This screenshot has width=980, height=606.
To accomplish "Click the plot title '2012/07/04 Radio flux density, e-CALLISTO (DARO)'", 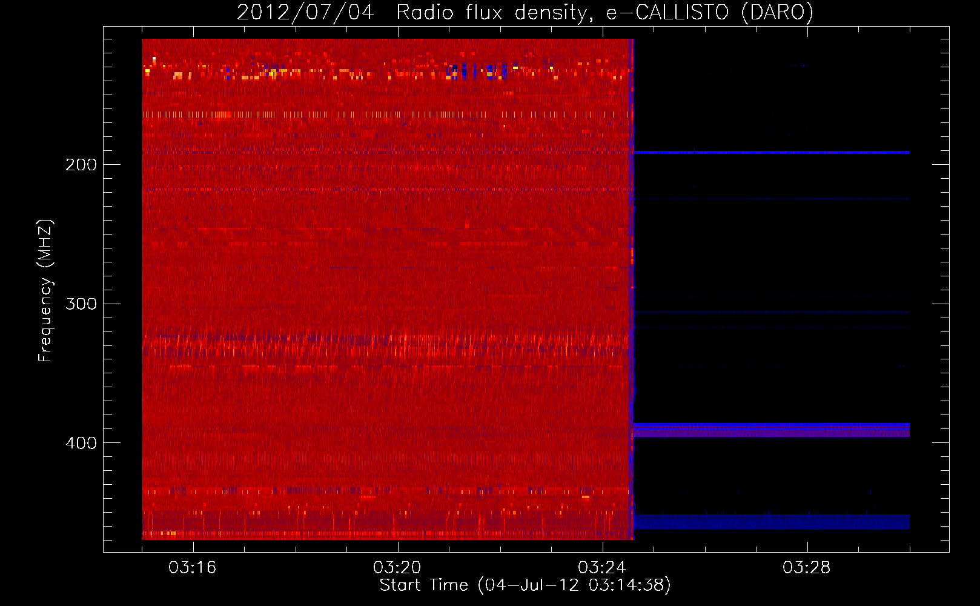I will 525,12.
